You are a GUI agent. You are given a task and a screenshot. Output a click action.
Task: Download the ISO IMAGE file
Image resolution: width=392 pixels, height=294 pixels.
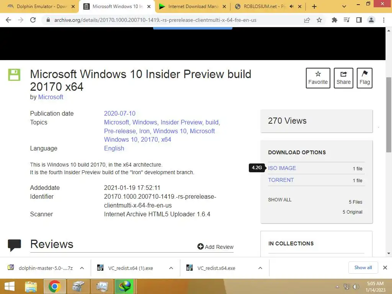[282, 168]
